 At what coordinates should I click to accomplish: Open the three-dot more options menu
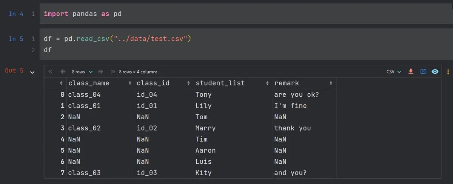[448, 71]
